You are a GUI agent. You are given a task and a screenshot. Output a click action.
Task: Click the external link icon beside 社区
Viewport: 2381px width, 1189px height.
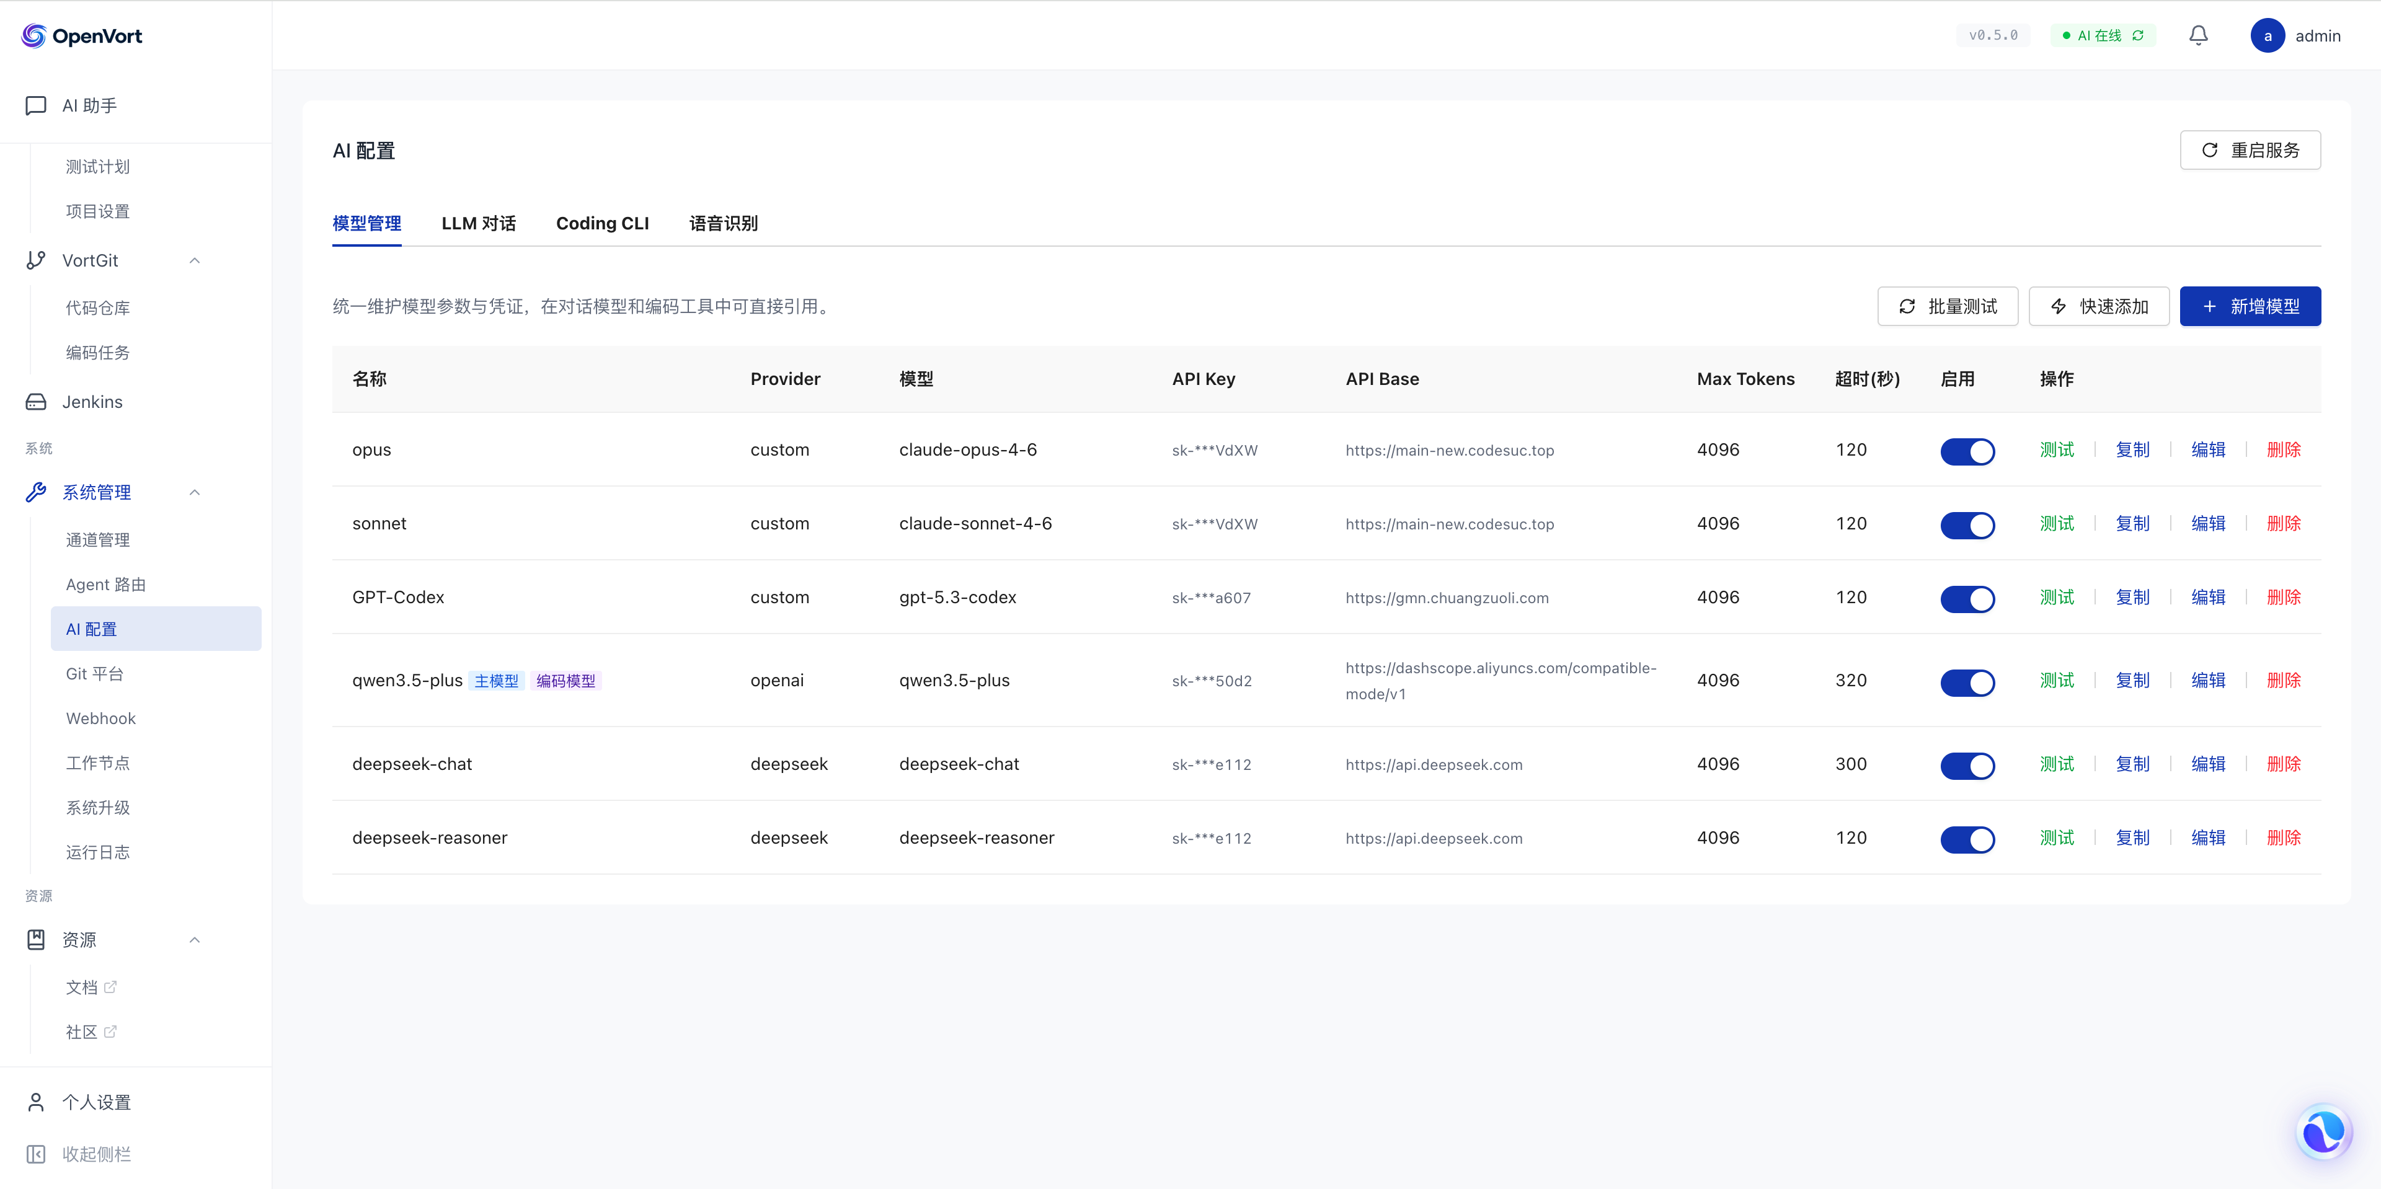click(x=110, y=1031)
